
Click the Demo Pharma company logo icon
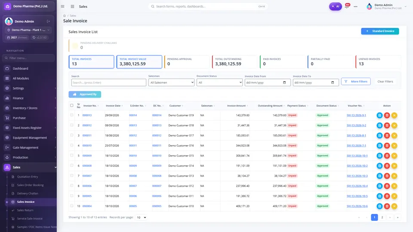click(x=7, y=6)
